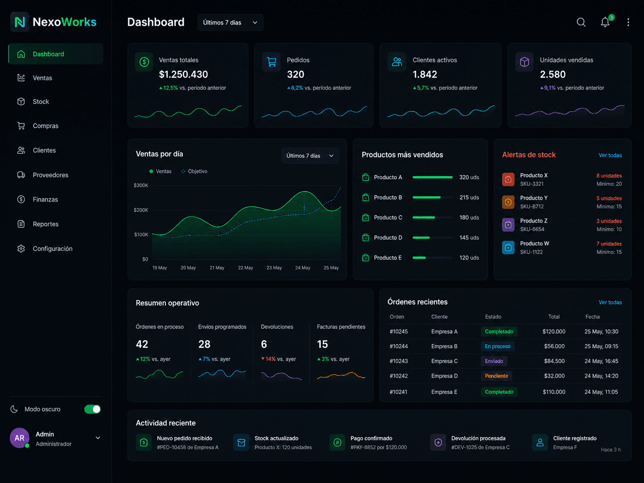The image size is (644, 483).
Task: Open the search icon in header
Action: [x=581, y=22]
